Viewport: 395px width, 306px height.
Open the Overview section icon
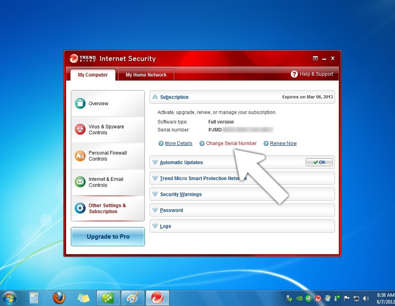[x=80, y=103]
